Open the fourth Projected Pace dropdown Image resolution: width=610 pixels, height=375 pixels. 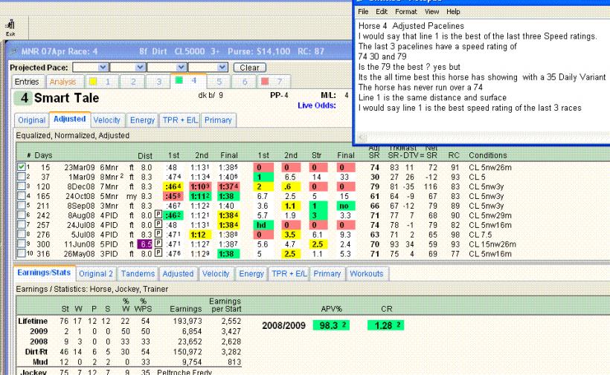(222, 67)
